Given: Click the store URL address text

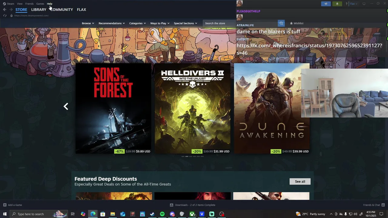Looking at the screenshot, I should click(x=31, y=15).
